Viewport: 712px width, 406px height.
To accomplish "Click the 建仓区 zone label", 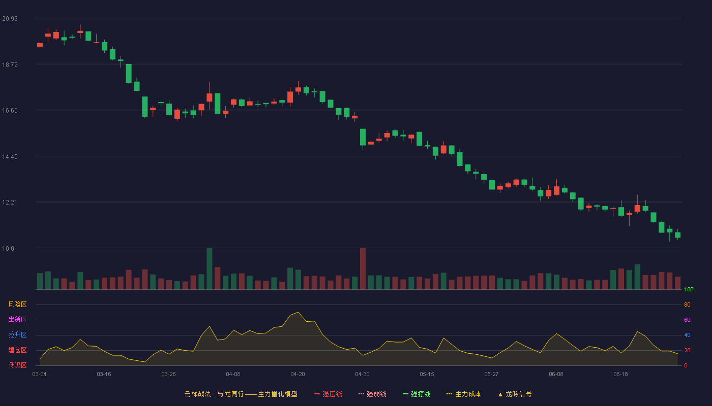I will [17, 350].
